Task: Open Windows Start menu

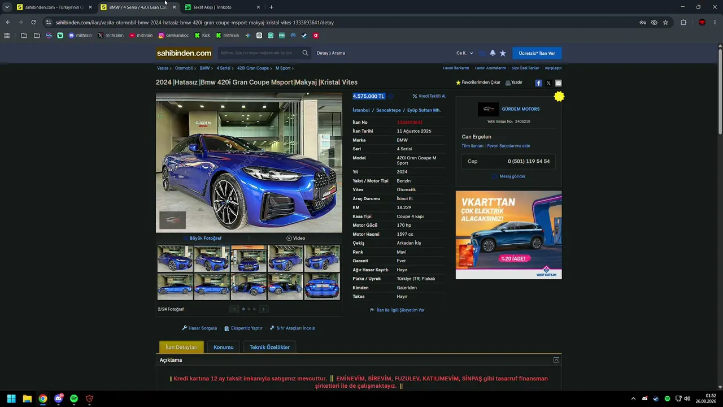Action: 11,399
